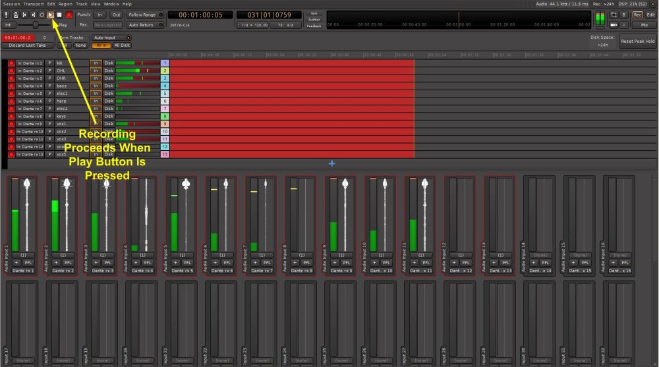
Task: Toggle Disk monitoring for keys track
Action: pyautogui.click(x=109, y=117)
